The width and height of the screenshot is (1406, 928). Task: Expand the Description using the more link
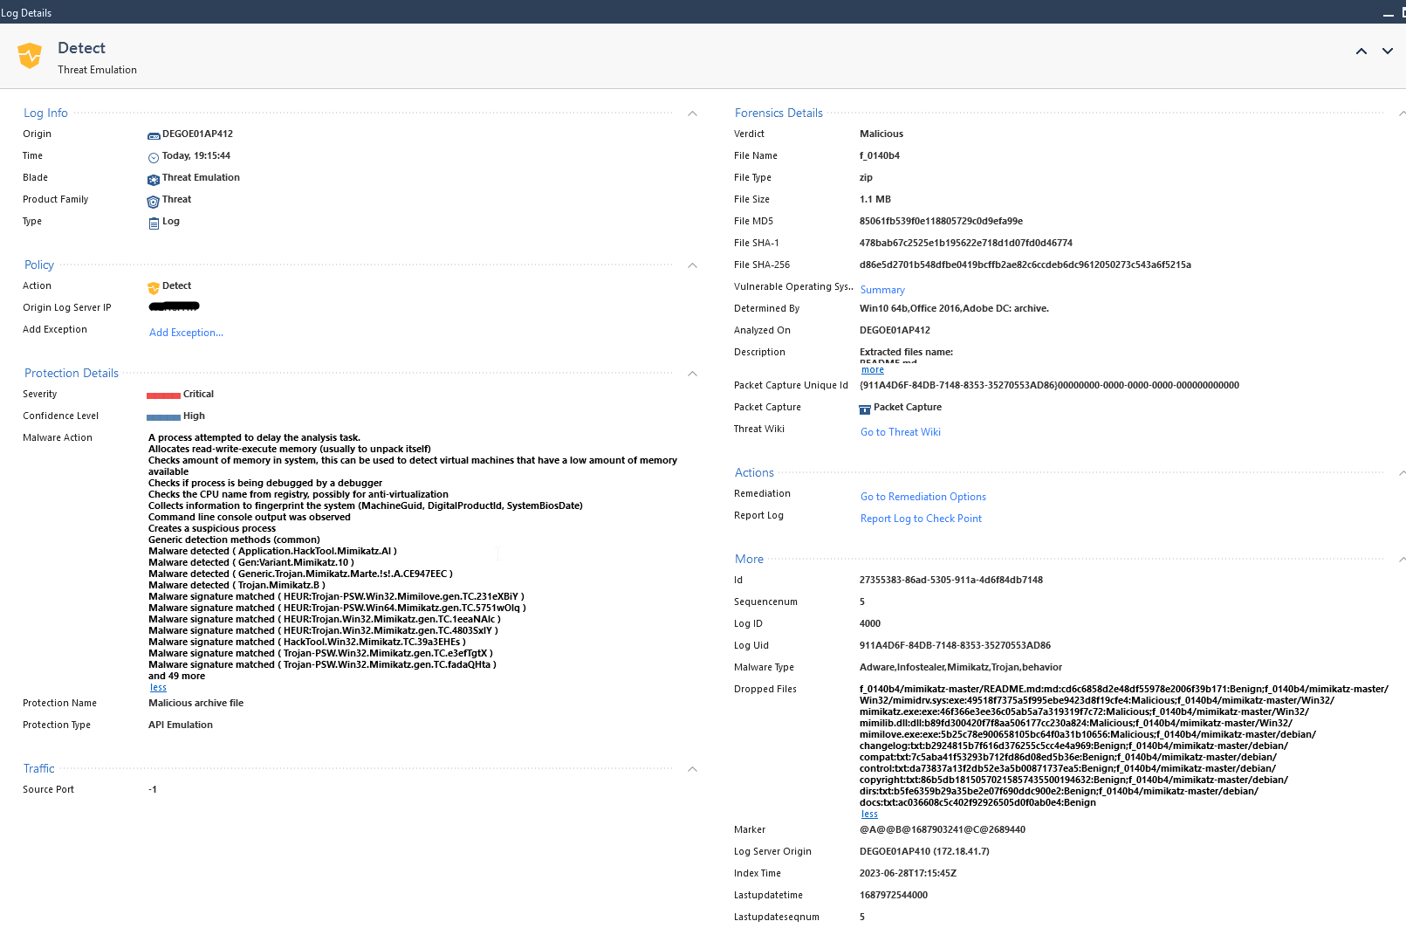pyautogui.click(x=872, y=369)
